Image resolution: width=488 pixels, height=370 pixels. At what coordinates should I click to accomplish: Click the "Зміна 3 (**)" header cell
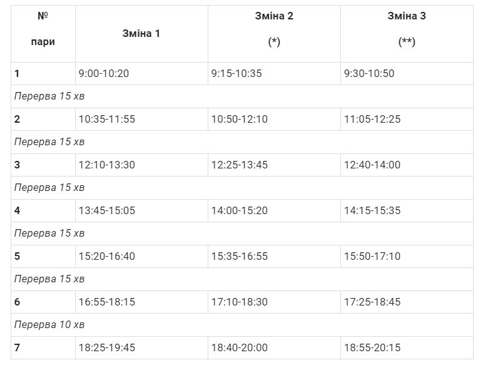click(x=407, y=29)
